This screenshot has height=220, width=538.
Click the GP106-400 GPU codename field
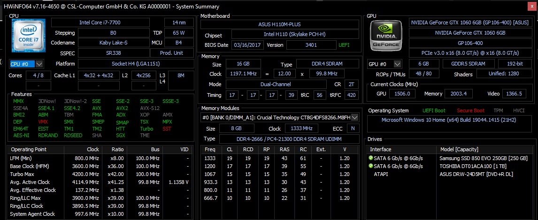coord(470,43)
